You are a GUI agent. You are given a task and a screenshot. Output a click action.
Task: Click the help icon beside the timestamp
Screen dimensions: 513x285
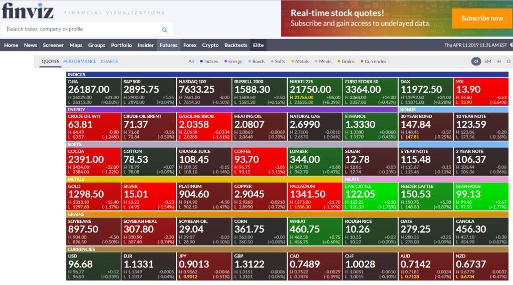click(x=511, y=45)
